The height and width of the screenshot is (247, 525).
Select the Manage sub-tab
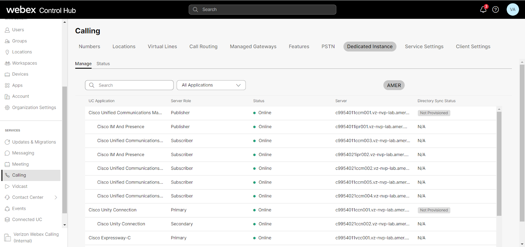click(x=83, y=64)
